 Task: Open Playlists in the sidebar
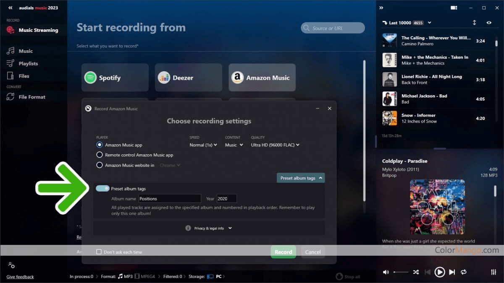click(28, 64)
